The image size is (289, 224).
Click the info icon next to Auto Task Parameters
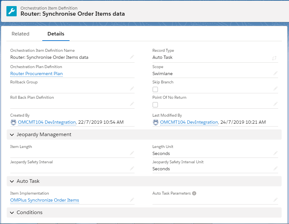[x=194, y=193]
